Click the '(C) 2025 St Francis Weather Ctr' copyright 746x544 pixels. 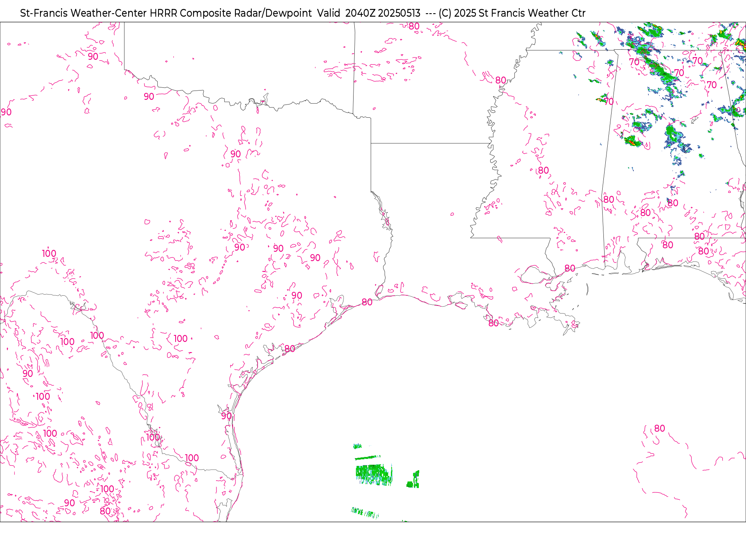(x=512, y=13)
